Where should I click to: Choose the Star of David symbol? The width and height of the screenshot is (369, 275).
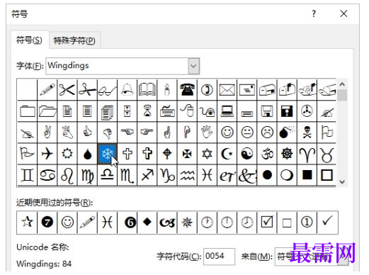tap(207, 154)
